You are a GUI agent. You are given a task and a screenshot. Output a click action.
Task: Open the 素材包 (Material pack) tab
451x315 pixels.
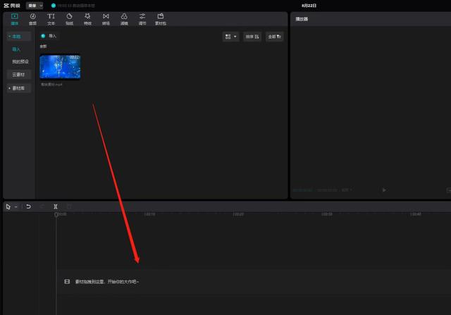pyautogui.click(x=161, y=18)
